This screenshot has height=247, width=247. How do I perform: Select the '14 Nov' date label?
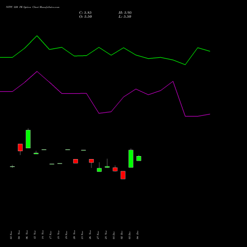click(42, 235)
